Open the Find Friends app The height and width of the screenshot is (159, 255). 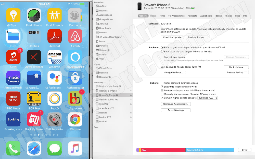55,16
